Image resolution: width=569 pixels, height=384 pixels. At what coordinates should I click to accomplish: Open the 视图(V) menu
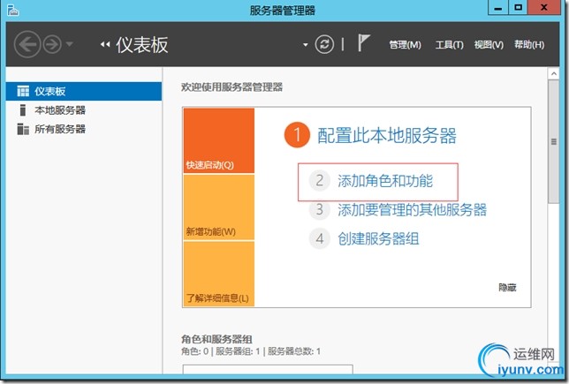489,45
